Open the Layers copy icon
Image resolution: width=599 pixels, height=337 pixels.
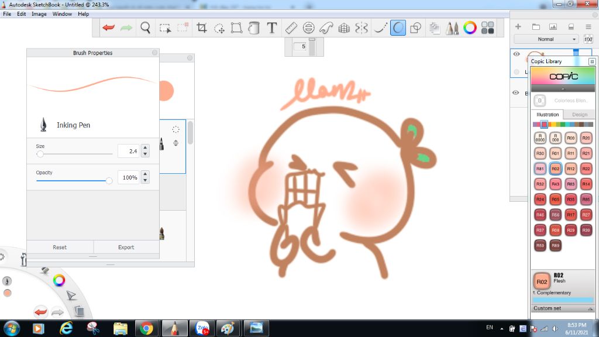coord(435,27)
